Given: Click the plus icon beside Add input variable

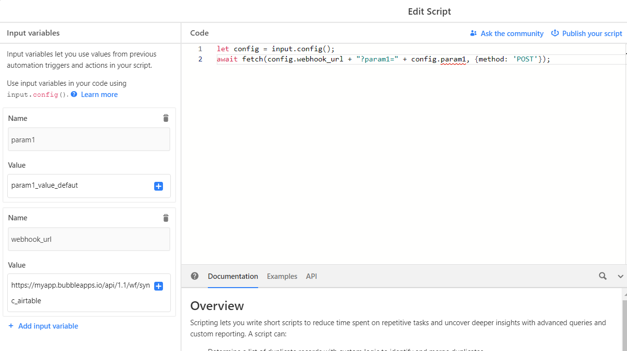Looking at the screenshot, I should pos(11,326).
